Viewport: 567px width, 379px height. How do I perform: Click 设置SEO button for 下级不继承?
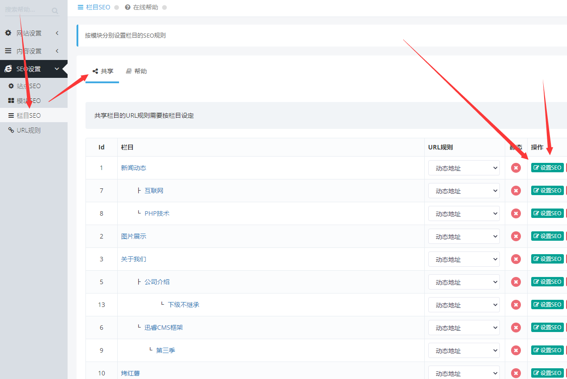[x=547, y=305]
